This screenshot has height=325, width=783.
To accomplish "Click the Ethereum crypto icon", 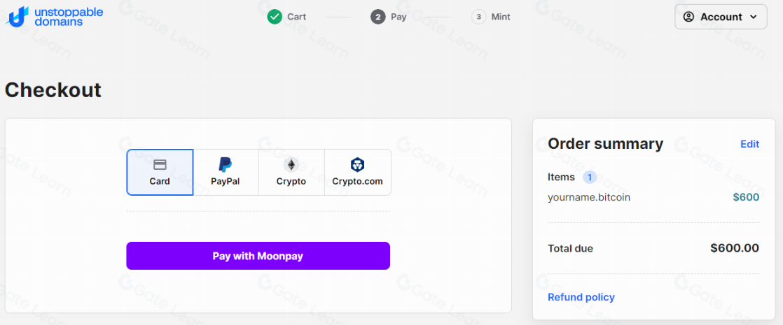I will (291, 165).
